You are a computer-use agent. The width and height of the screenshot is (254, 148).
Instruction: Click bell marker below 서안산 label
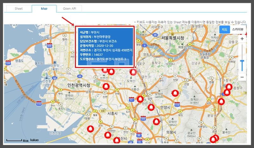(108, 135)
